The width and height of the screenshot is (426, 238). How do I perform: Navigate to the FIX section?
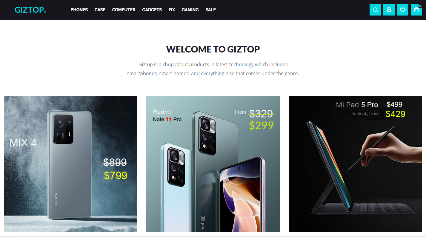click(172, 10)
